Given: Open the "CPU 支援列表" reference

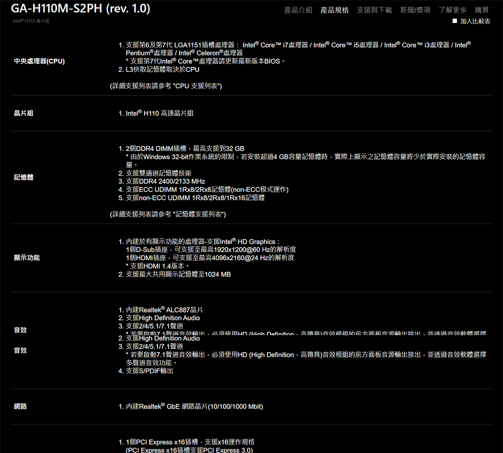Looking at the screenshot, I should tap(197, 86).
